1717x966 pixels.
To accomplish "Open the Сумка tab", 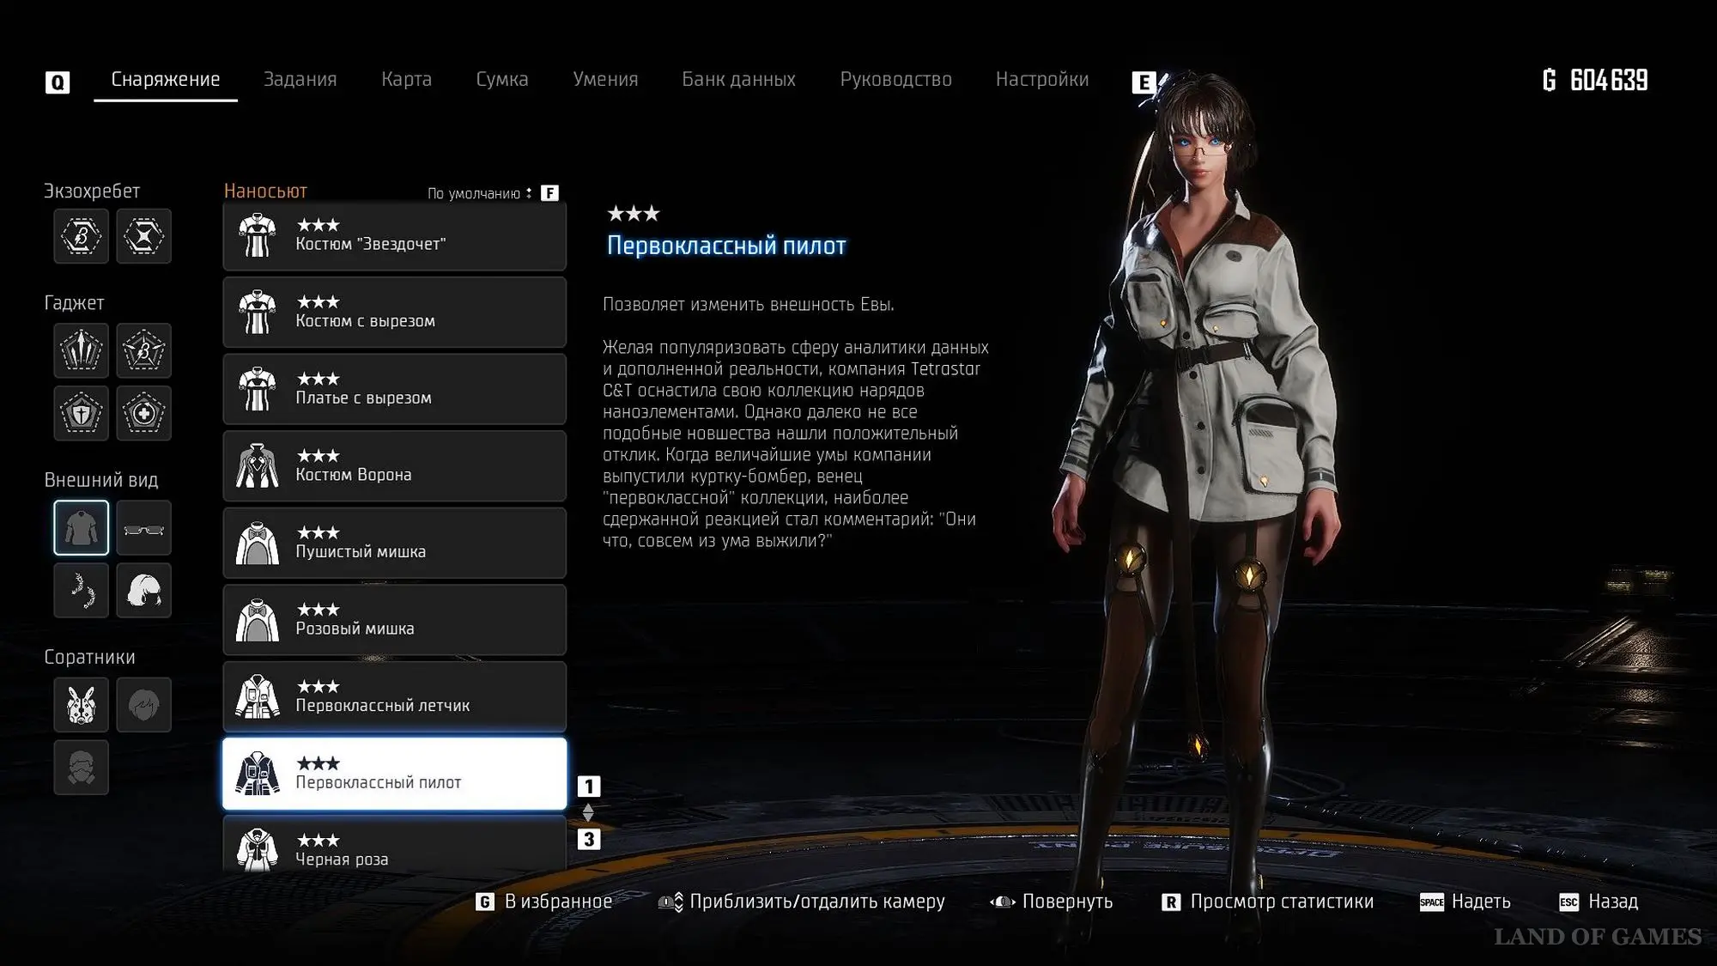I will click(502, 80).
